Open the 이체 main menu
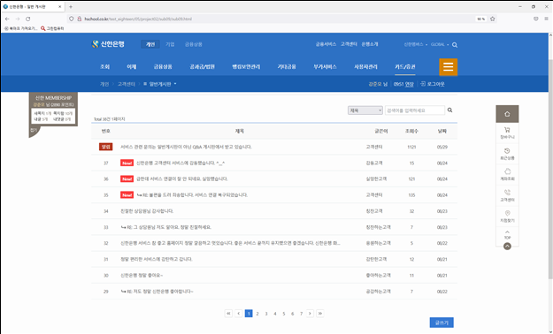 pos(132,66)
